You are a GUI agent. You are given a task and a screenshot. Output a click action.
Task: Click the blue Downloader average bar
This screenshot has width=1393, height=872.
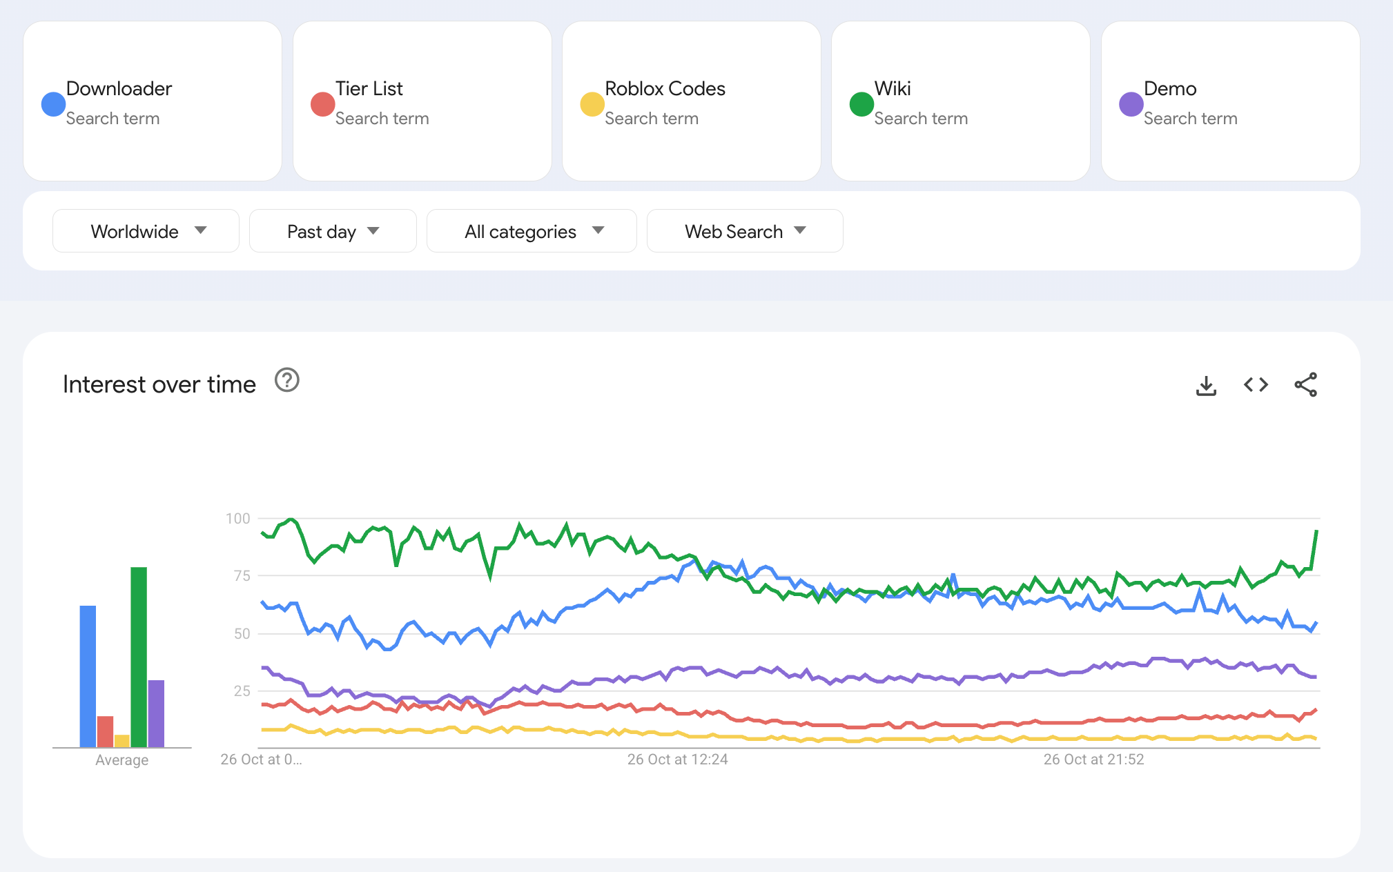pos(88,676)
